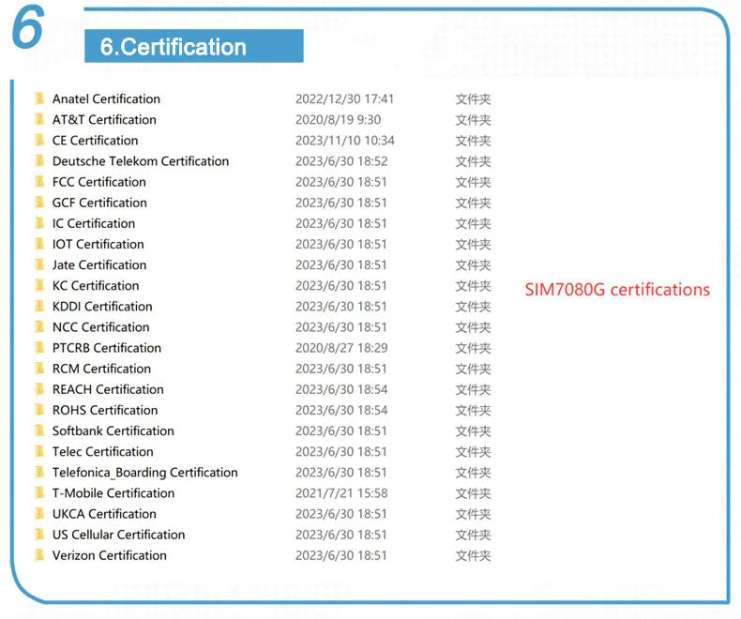The height and width of the screenshot is (619, 741).
Task: Click the folder icon beside REACH Certification
Action: (39, 389)
